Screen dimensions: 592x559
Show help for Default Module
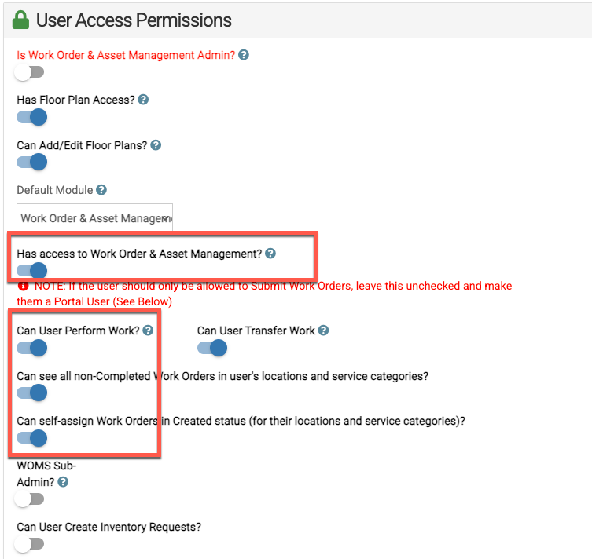pyautogui.click(x=101, y=189)
